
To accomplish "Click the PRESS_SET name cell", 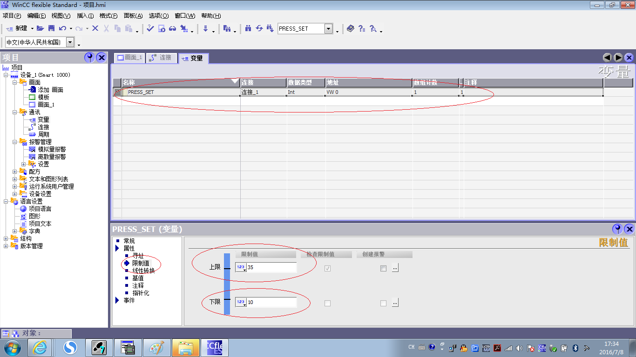I will [x=181, y=92].
